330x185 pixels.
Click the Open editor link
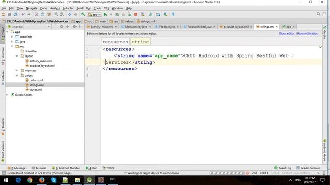287,33
